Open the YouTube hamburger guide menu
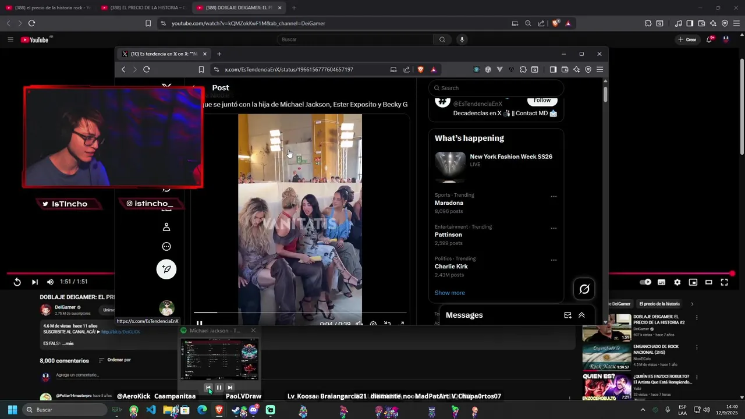 10,40
